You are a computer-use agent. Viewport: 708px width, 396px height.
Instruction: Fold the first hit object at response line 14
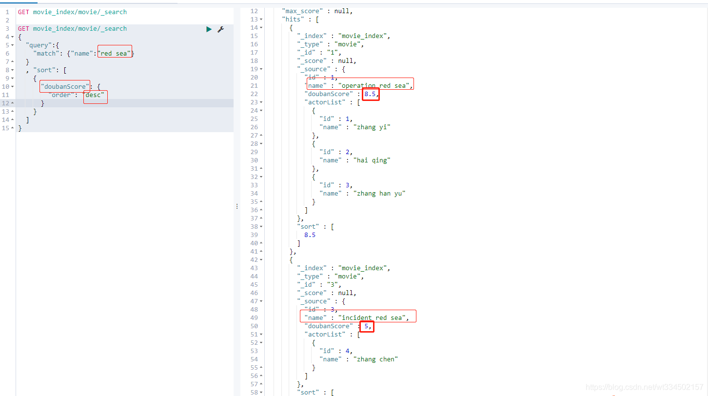pyautogui.click(x=261, y=28)
